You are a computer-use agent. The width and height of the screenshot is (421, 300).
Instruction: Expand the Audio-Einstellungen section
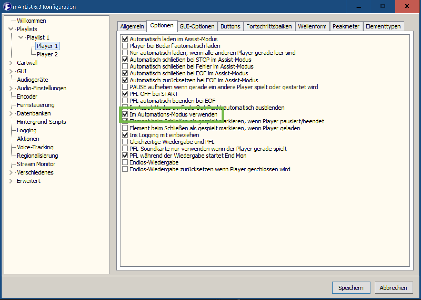coord(11,88)
